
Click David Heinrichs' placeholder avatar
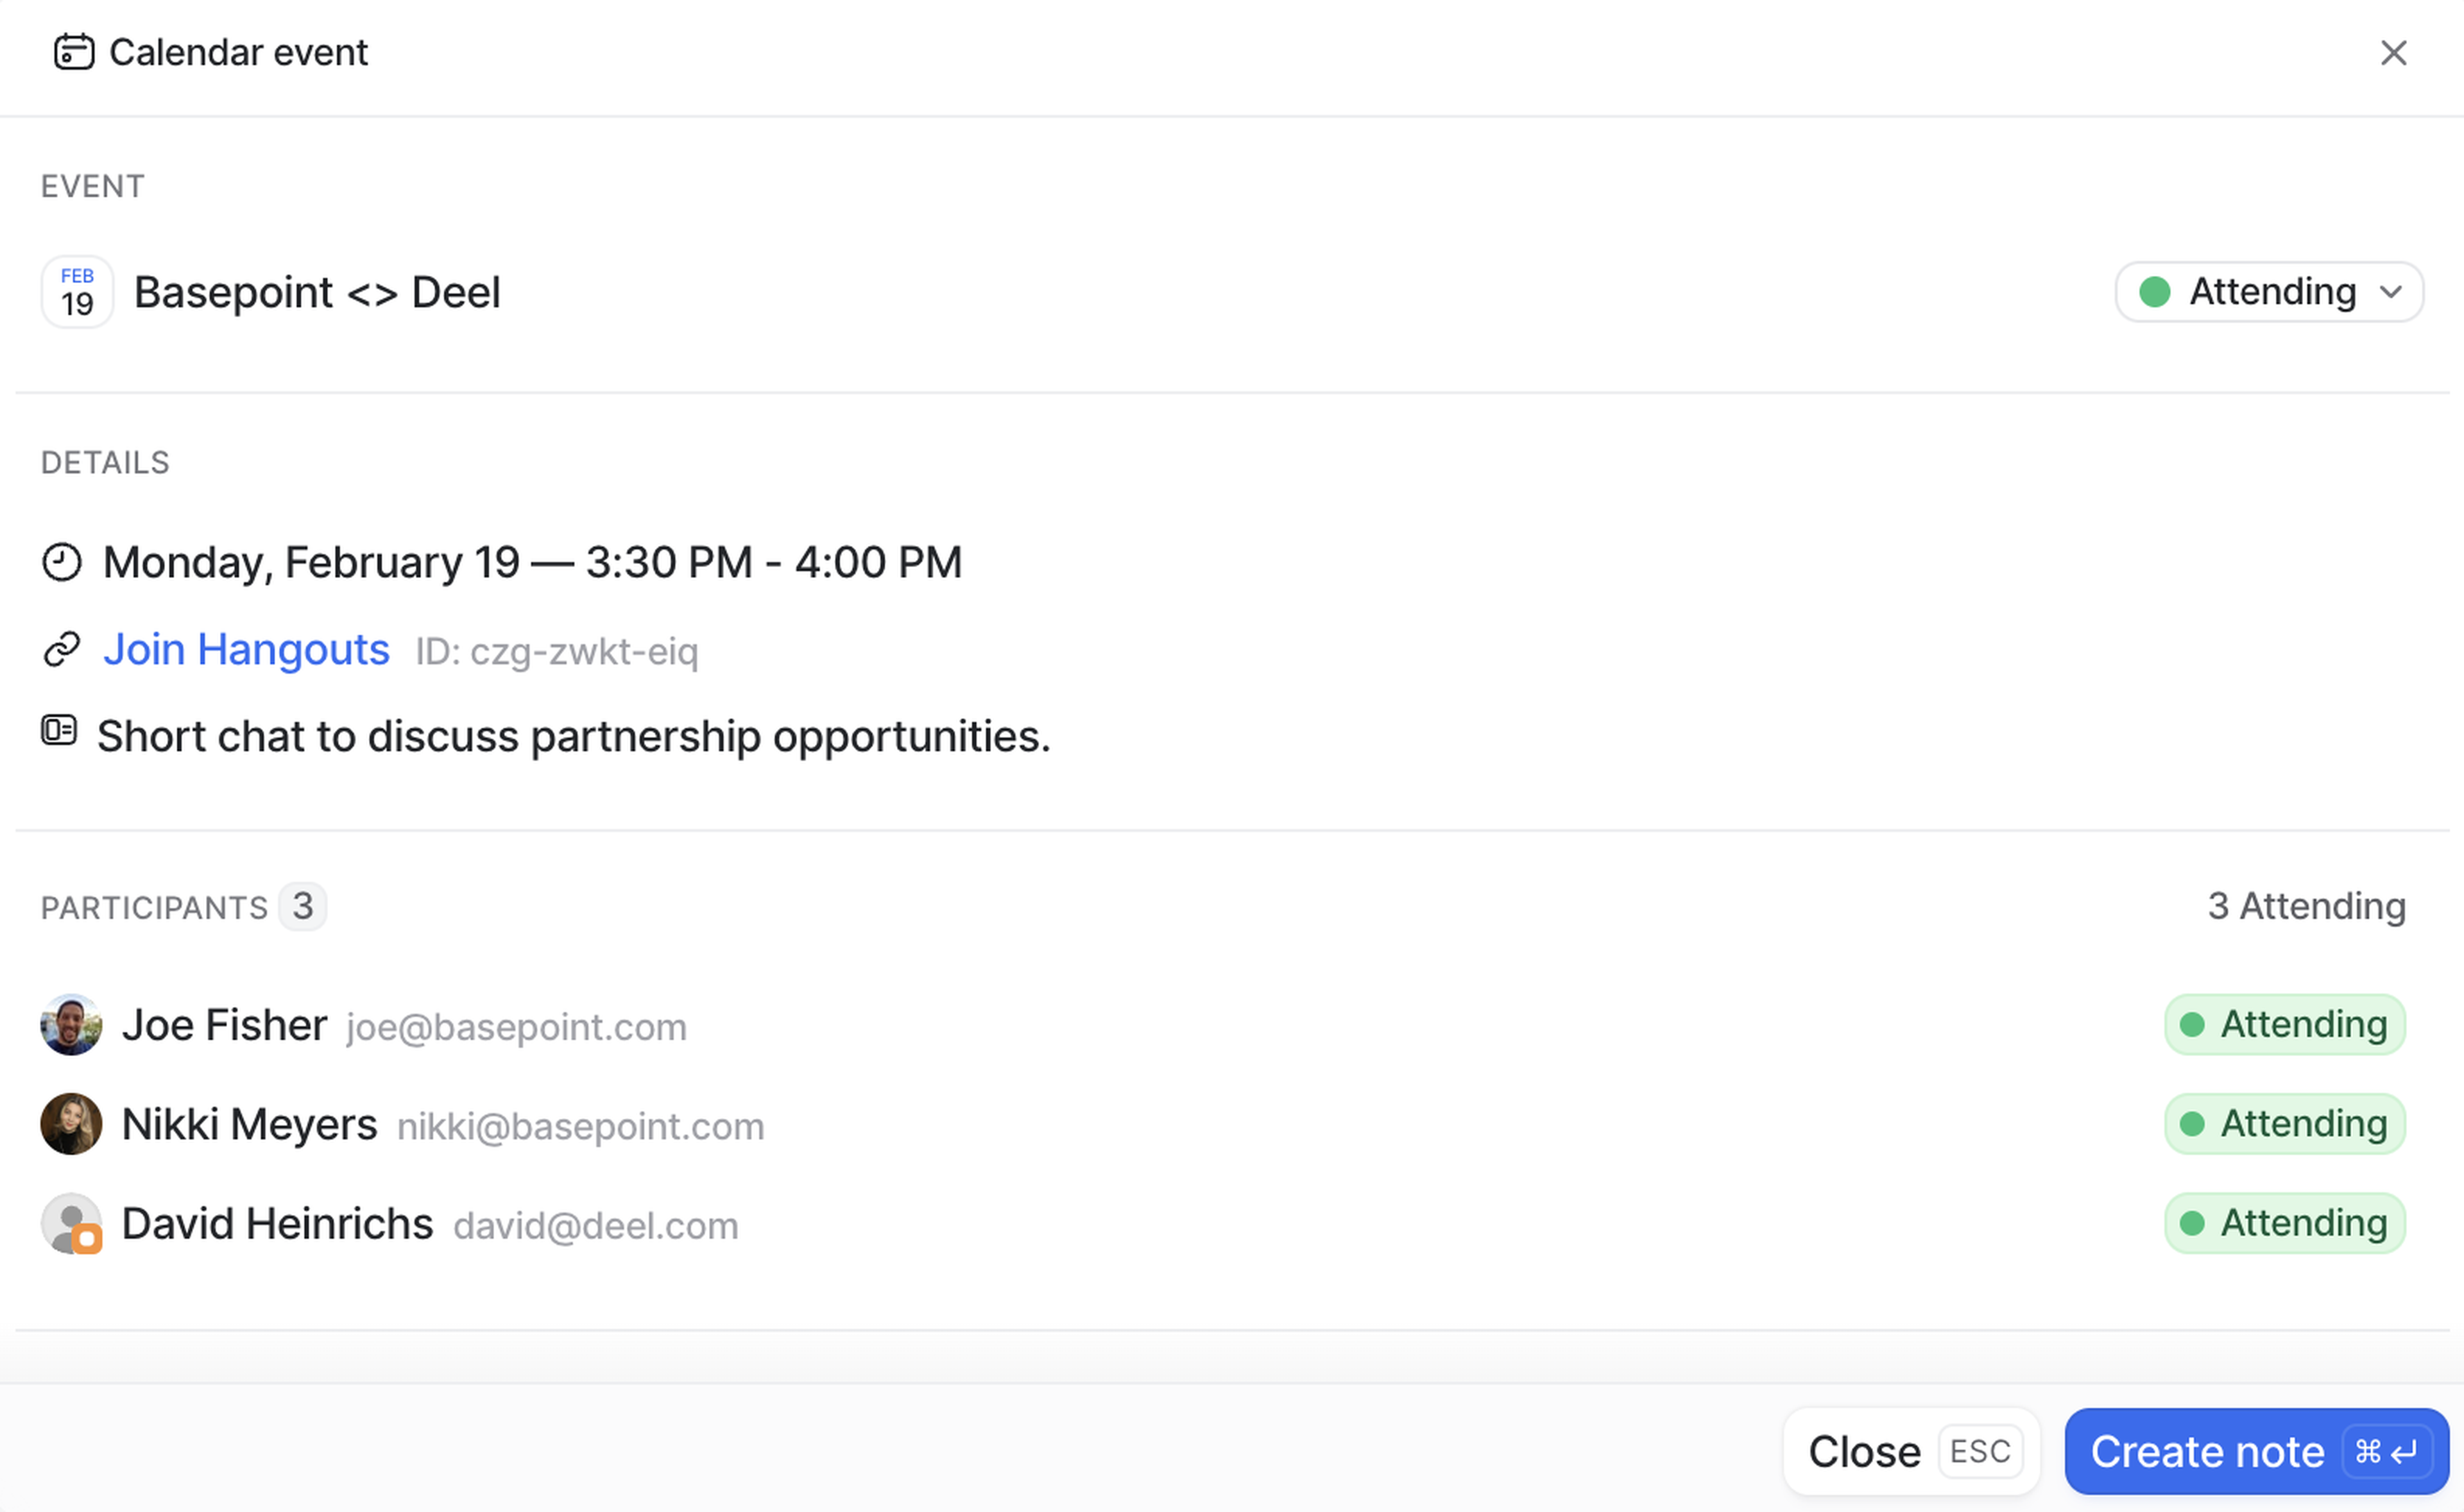tap(71, 1224)
